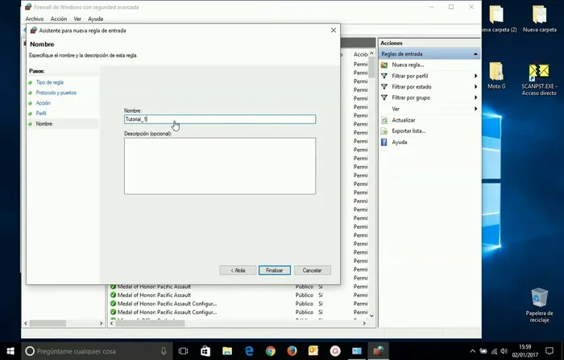Viewport: 564px width, 360px height.
Task: Click the Finalizar button
Action: pos(275,270)
